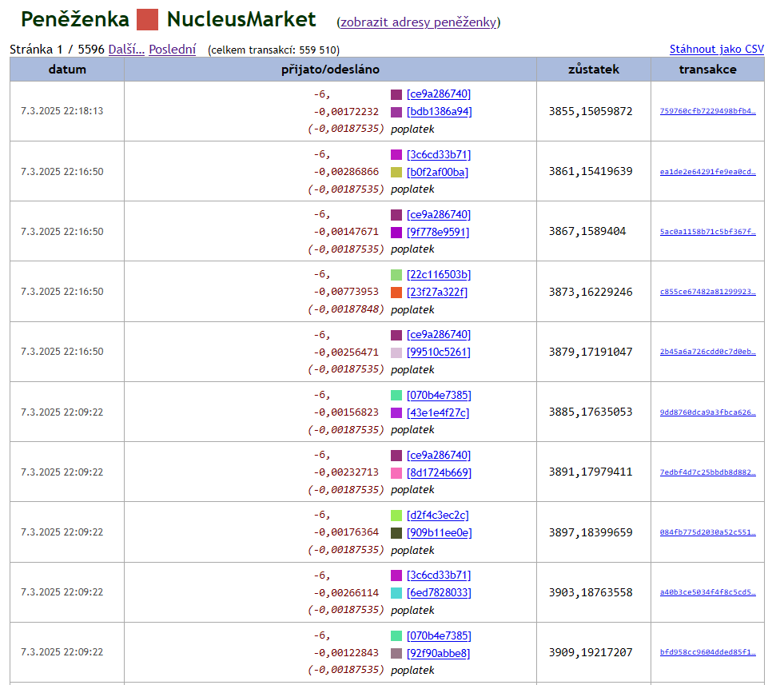Open transaction ea1de2e64291fe9ea0cd...

pyautogui.click(x=706, y=171)
